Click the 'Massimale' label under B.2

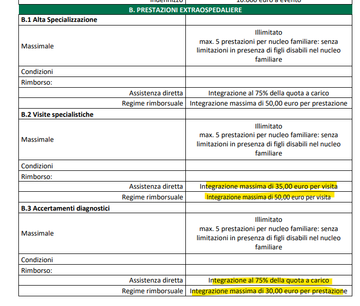37,139
